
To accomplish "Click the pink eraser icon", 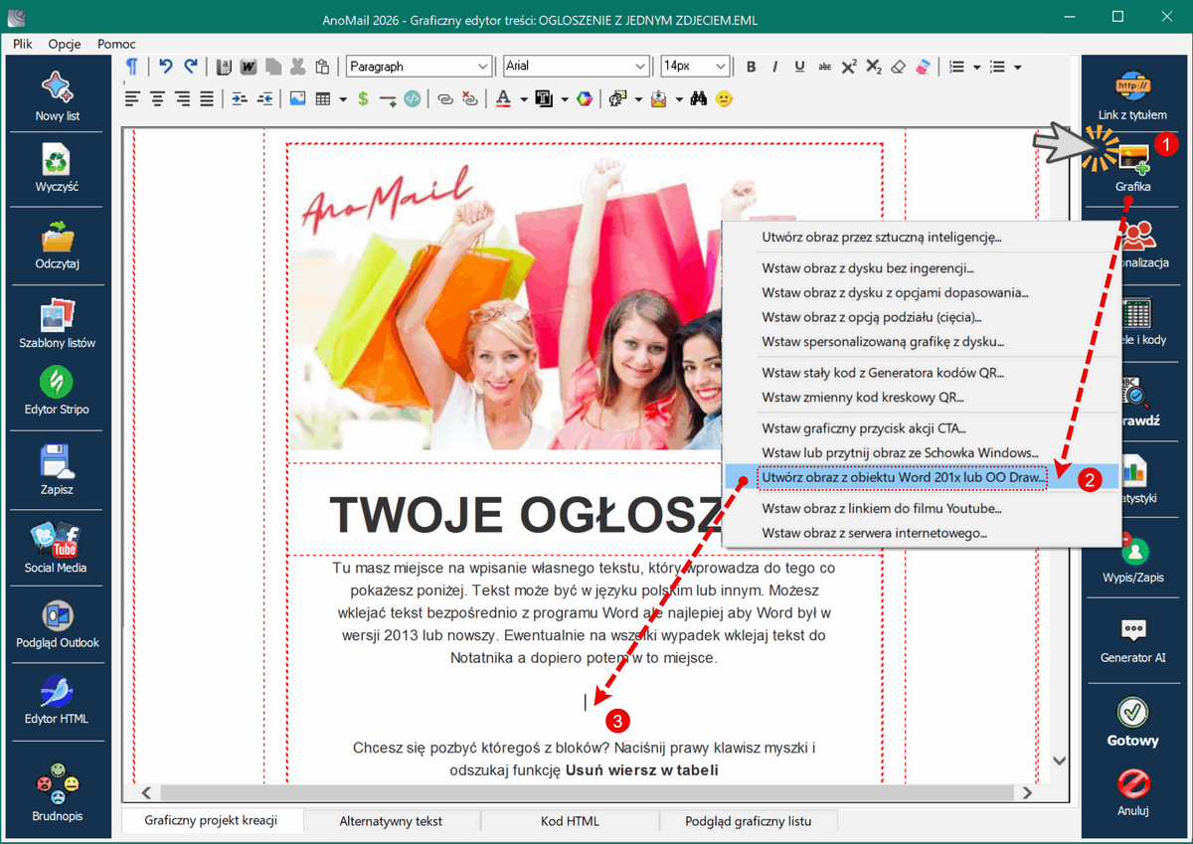I will tap(924, 67).
